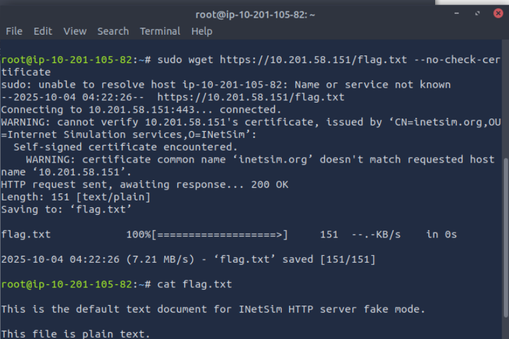Maximize the terminal window

pyautogui.click(x=478, y=13)
